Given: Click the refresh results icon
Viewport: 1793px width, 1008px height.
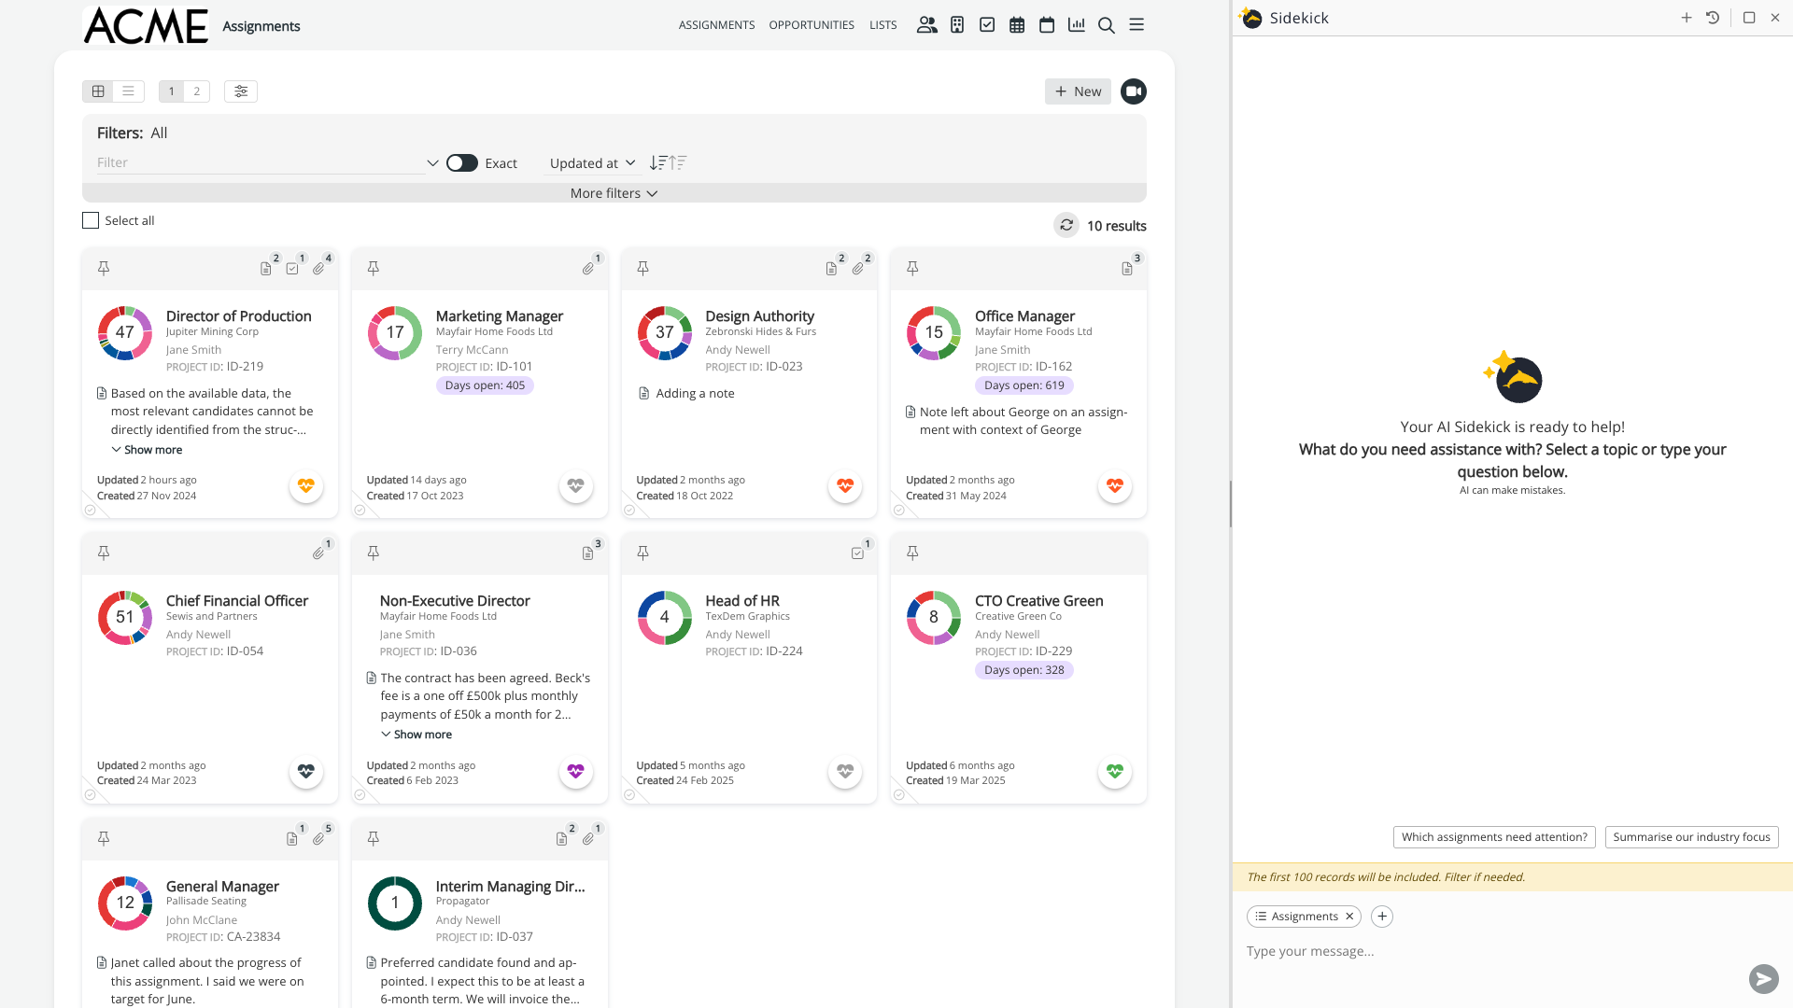Looking at the screenshot, I should click(x=1066, y=226).
